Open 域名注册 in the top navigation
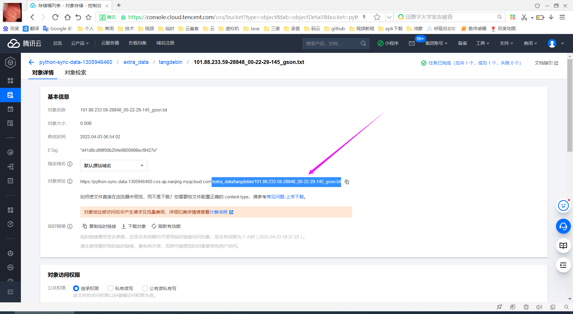Viewport: 573px width, 314px height. click(165, 43)
